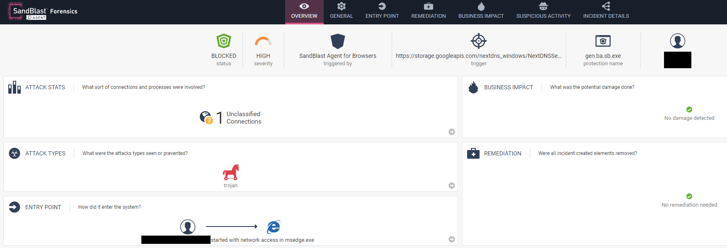The image size is (727, 248).
Task: Open the Incident Details tab
Action: 606,12
